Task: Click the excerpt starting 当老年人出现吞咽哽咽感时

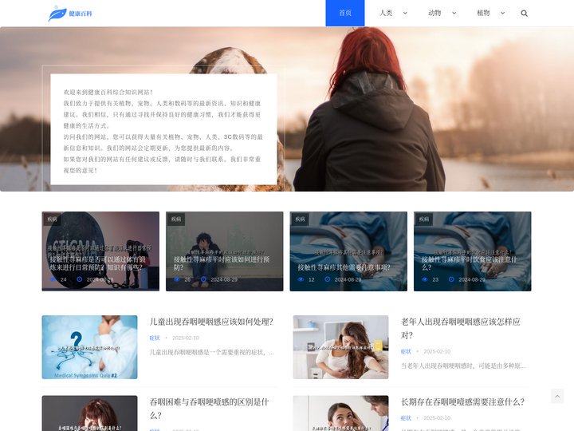Action: pos(463,366)
